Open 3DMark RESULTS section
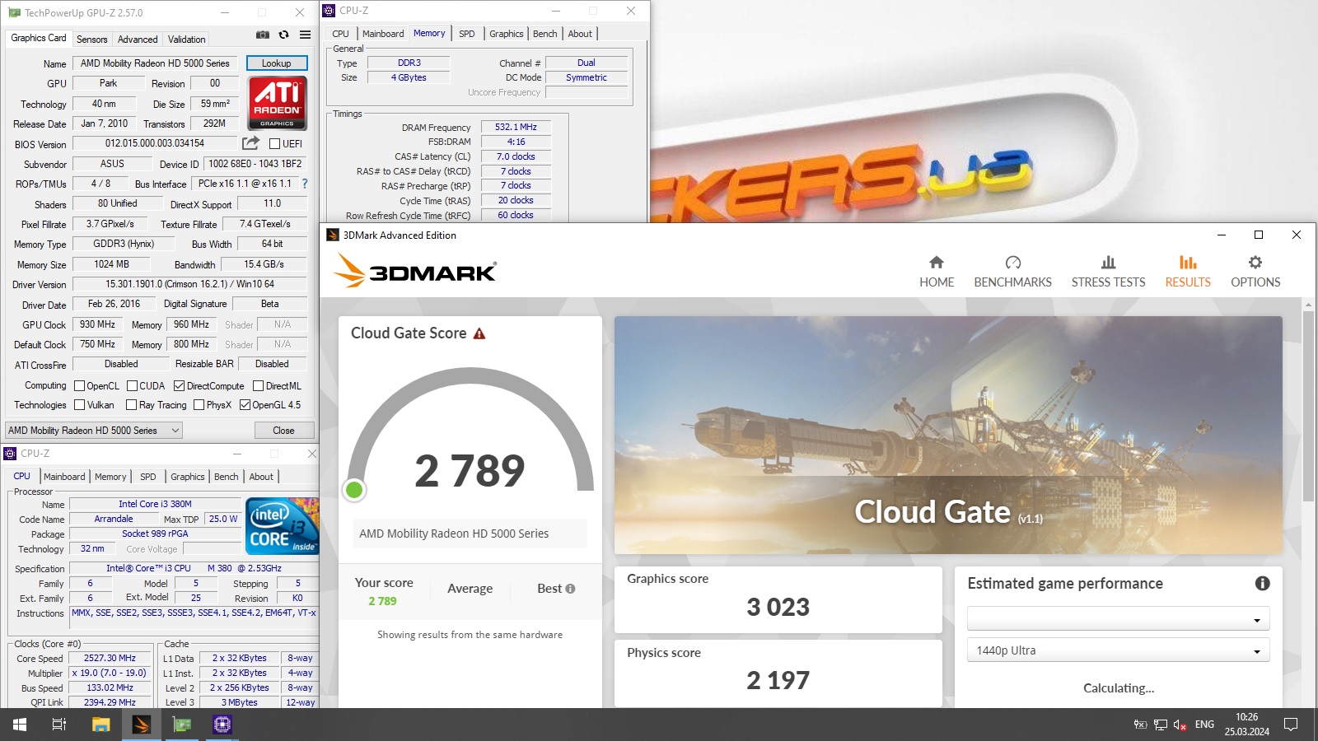This screenshot has height=741, width=1318. click(x=1188, y=271)
